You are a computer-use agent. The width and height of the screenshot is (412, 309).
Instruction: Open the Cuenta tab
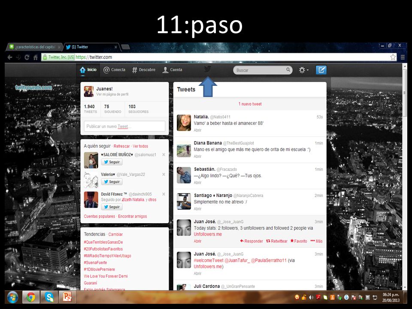pyautogui.click(x=173, y=70)
